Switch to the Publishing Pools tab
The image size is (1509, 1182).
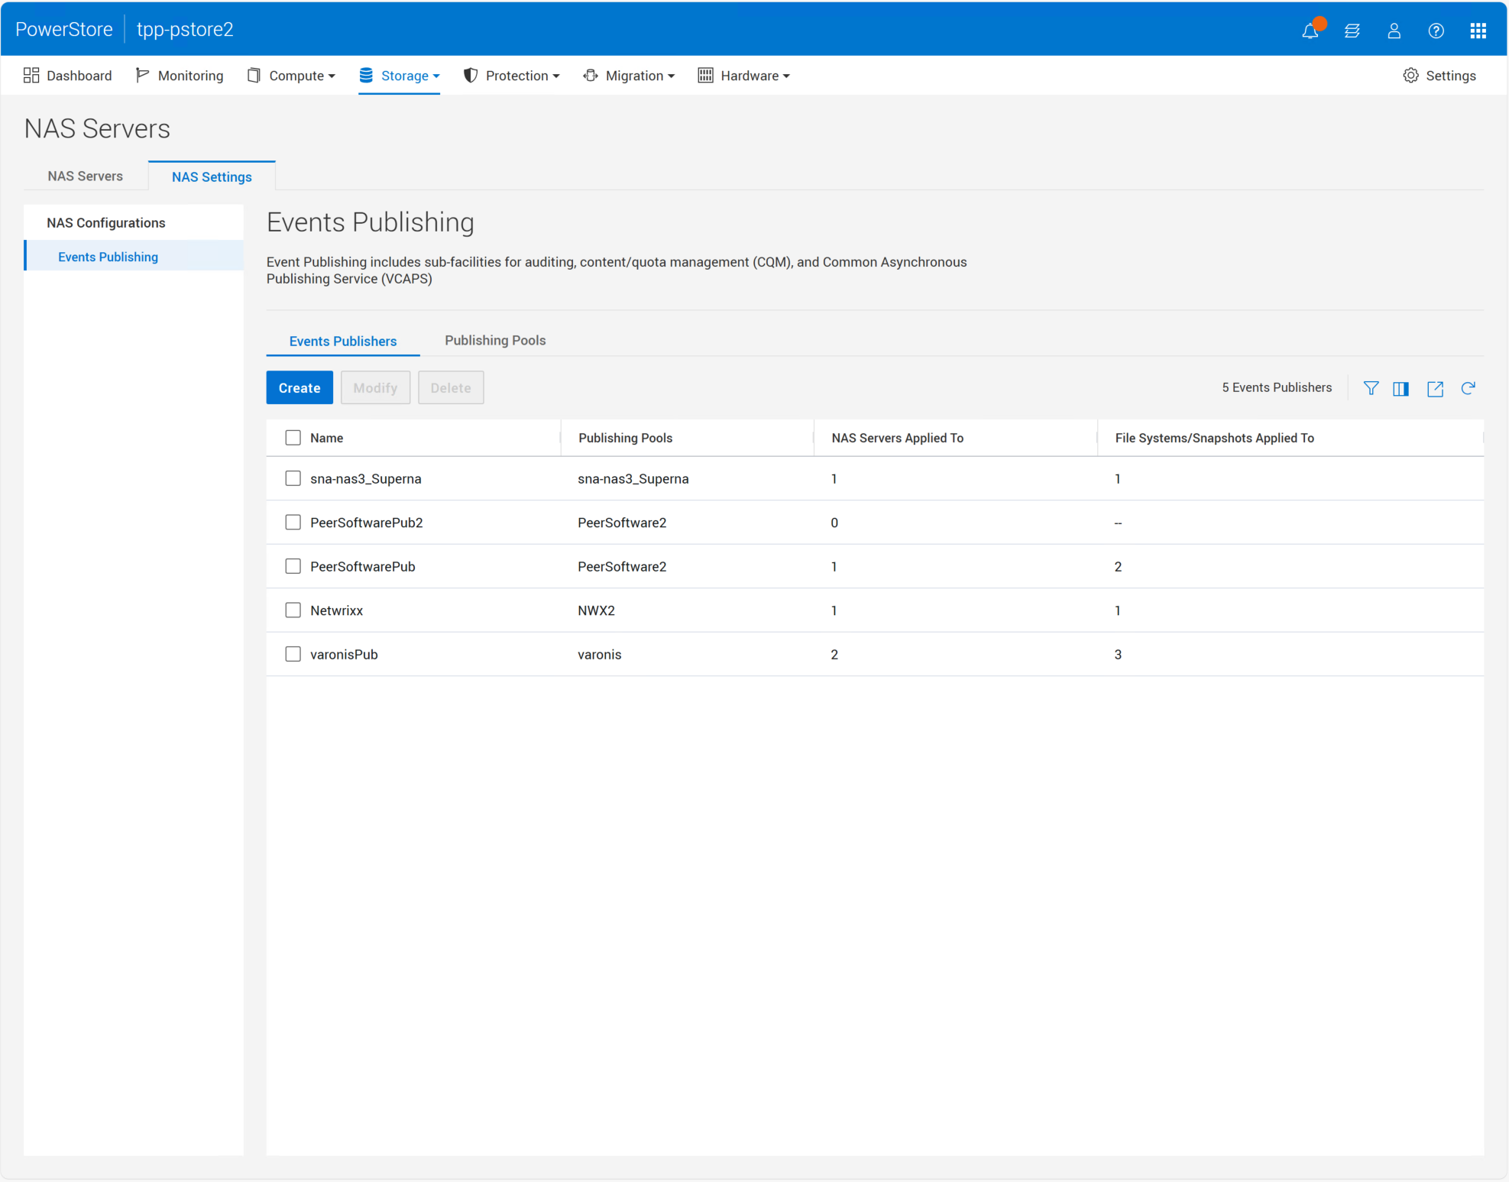495,341
